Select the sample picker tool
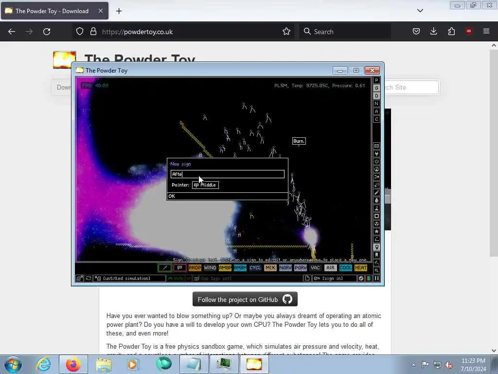The width and height of the screenshot is (498, 374). tap(165, 268)
